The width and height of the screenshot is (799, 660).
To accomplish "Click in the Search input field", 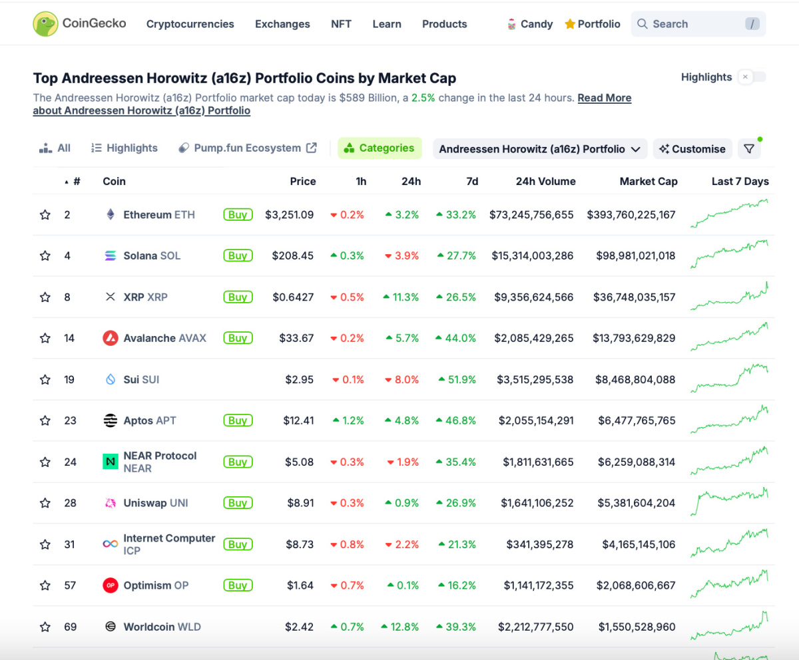I will coord(698,24).
